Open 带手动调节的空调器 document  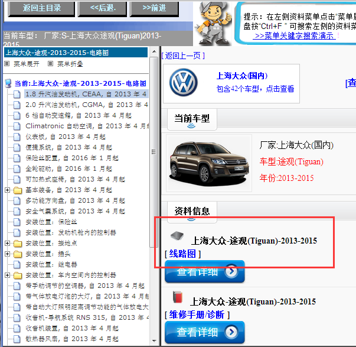click(x=85, y=286)
